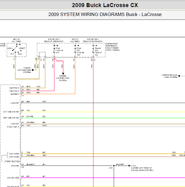Image resolution: width=185 pixels, height=187 pixels.
Task: Click circuit number 2761 on the BLK wire
Action: click(x=45, y=101)
